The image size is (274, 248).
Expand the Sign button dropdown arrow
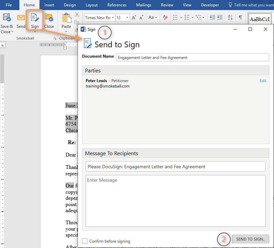pos(35,32)
